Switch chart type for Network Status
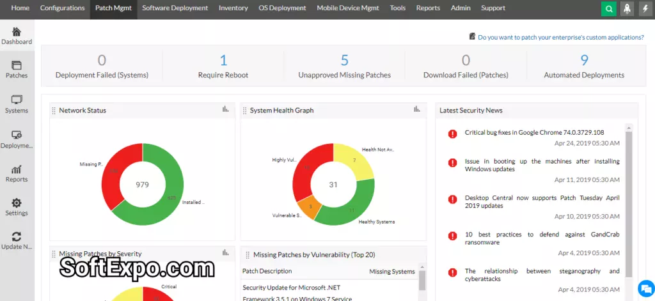The height and width of the screenshot is (301, 655). point(226,109)
